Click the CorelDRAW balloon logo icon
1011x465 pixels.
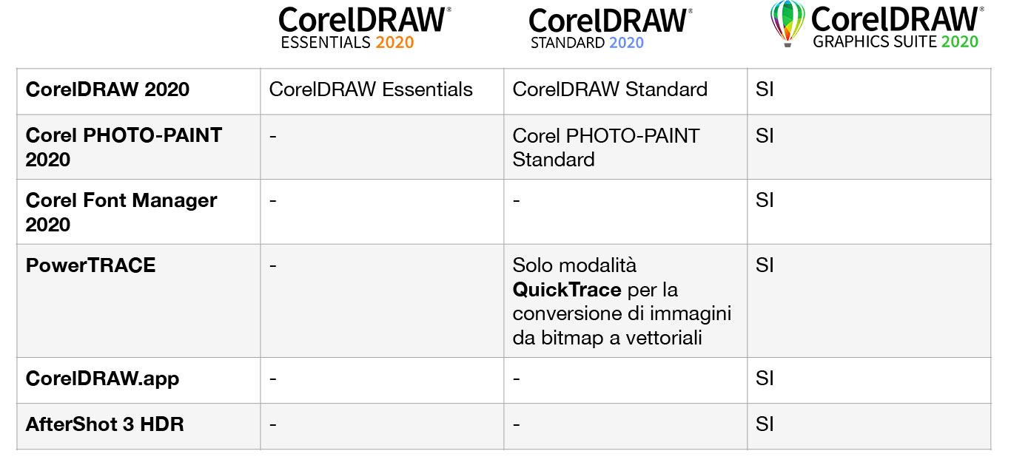(787, 24)
